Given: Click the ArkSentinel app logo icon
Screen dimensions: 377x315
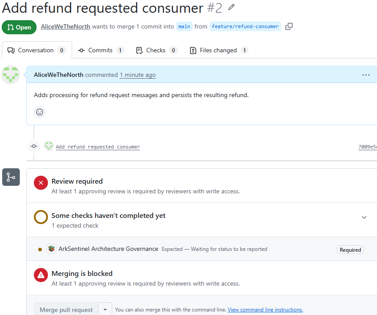Looking at the screenshot, I should click(x=51, y=249).
